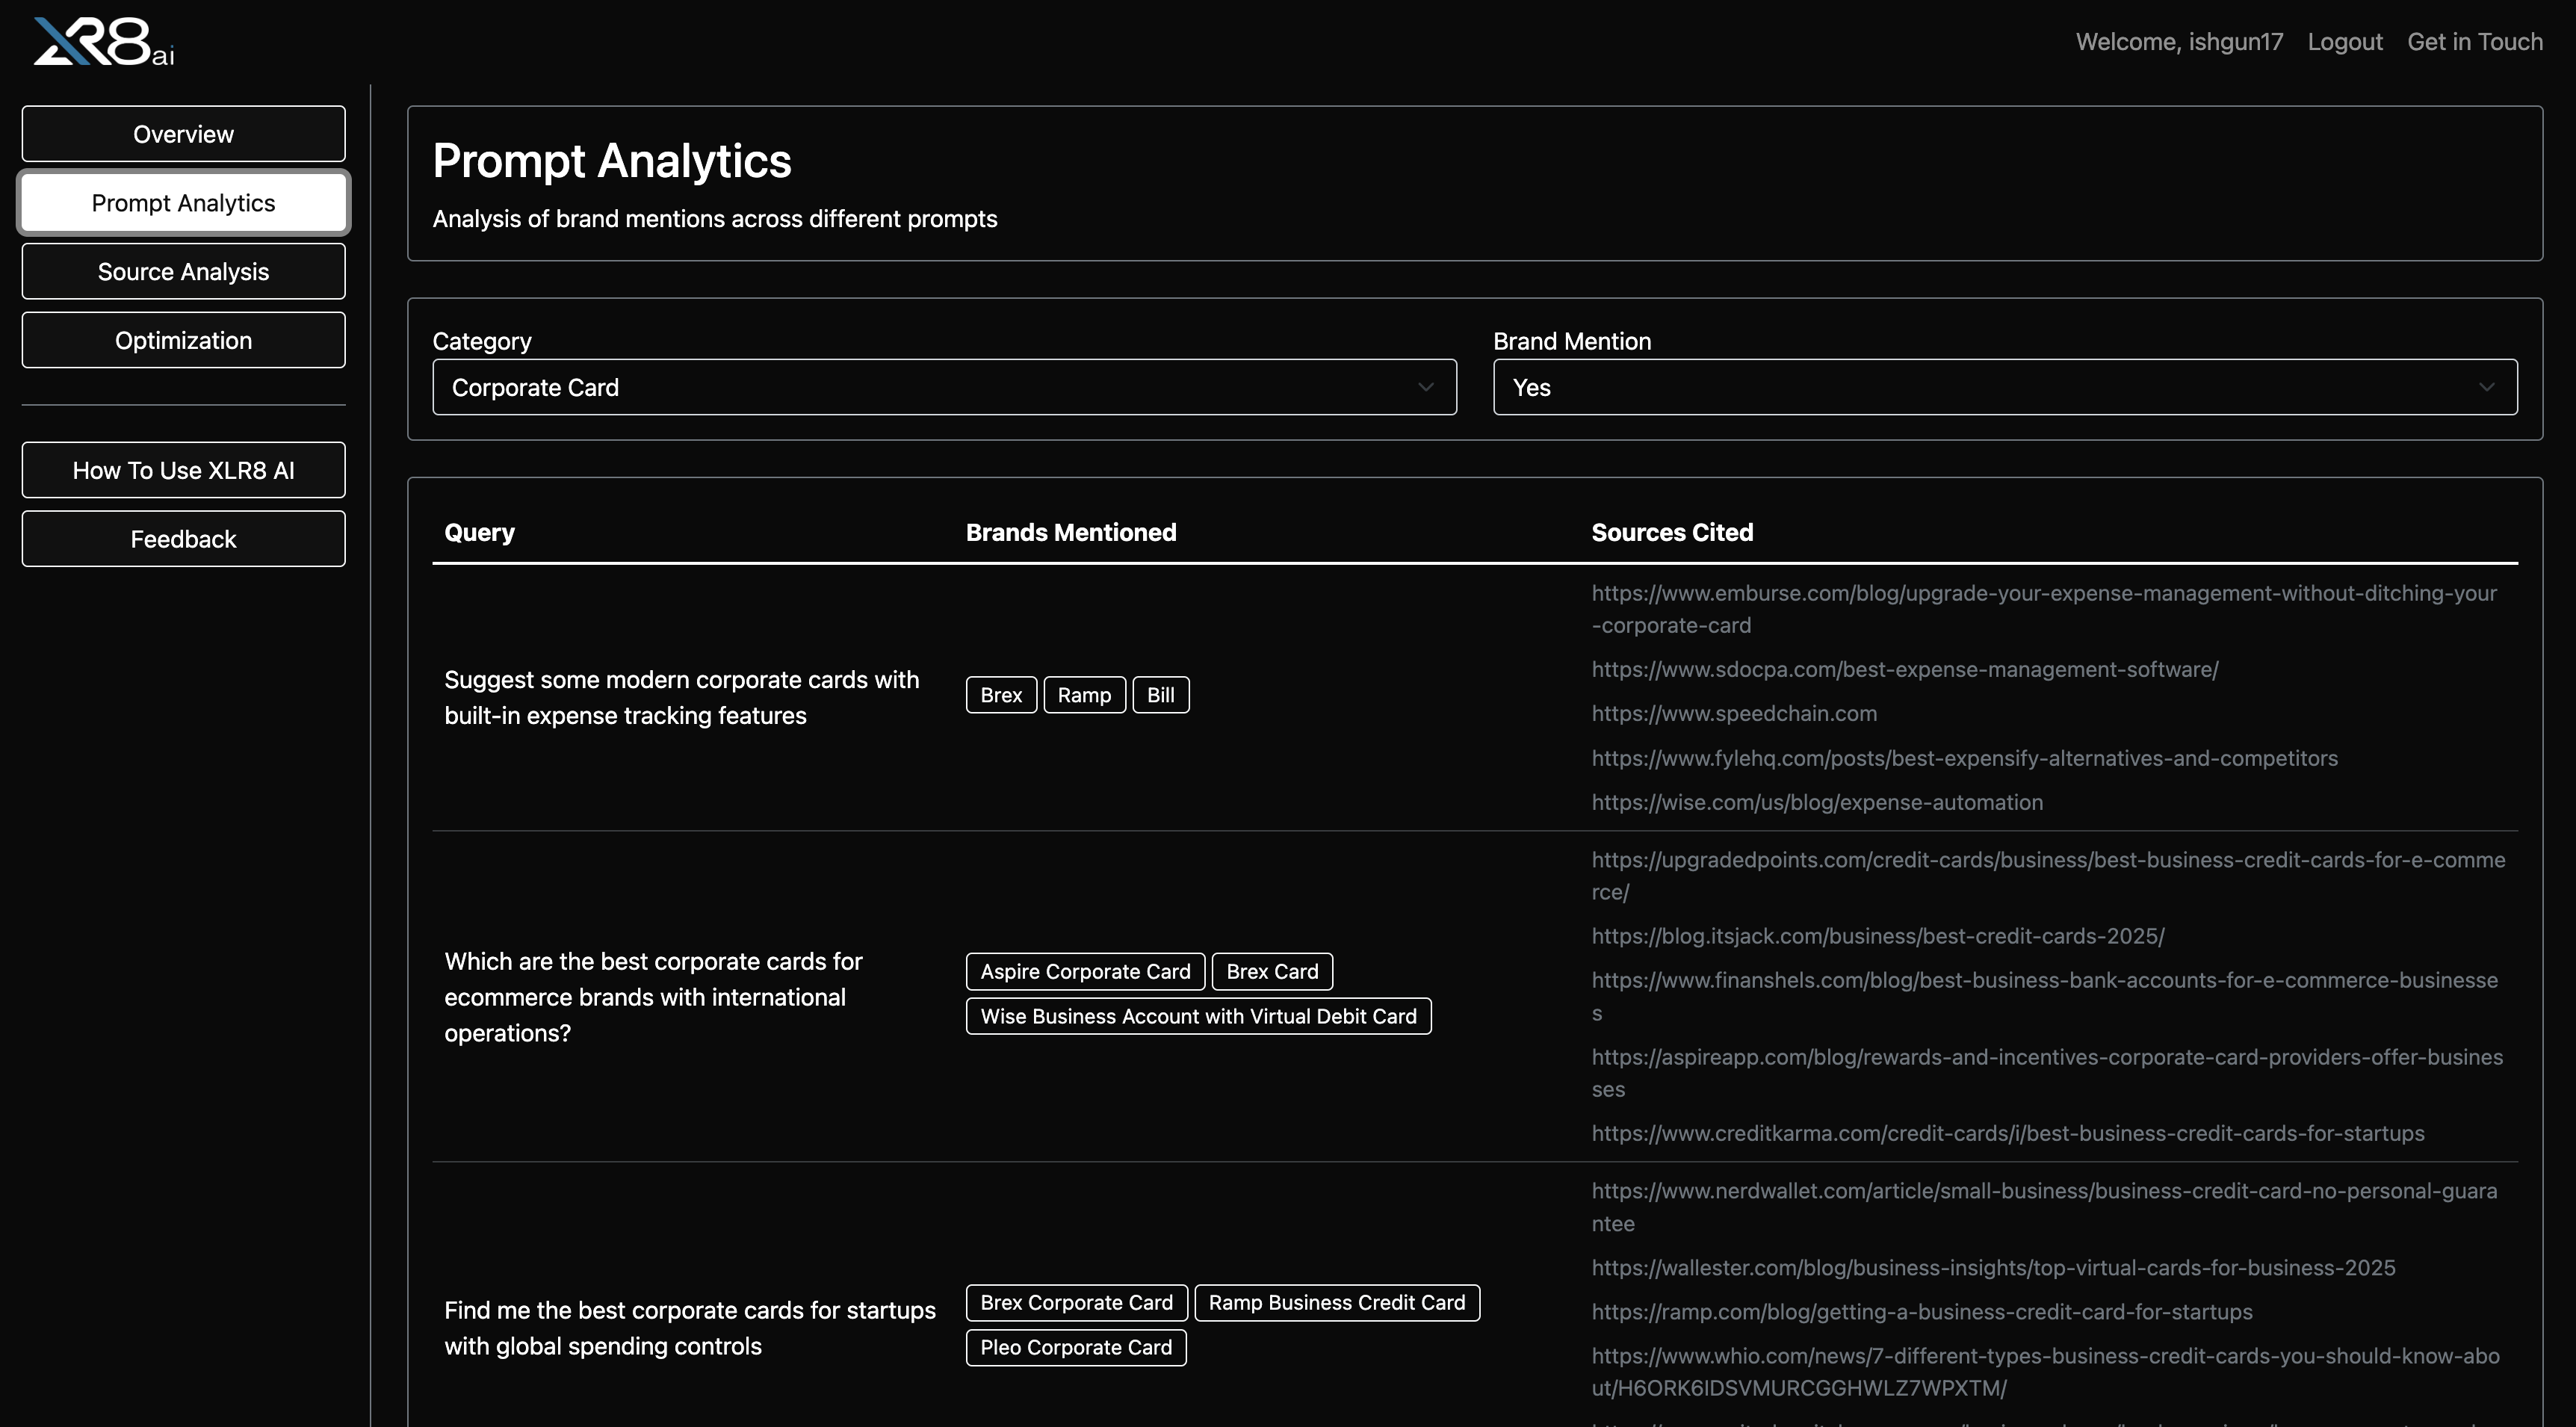Click Welcome, ishgun17 username text
This screenshot has height=1427, width=2576.
[x=2179, y=42]
